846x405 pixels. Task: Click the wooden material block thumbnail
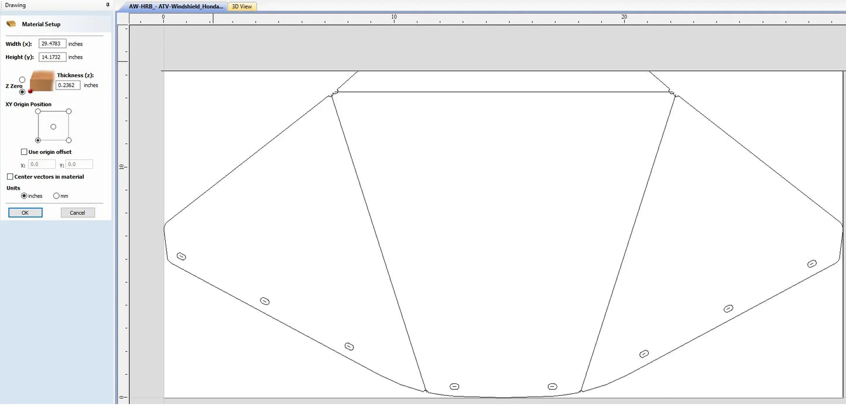[41, 81]
